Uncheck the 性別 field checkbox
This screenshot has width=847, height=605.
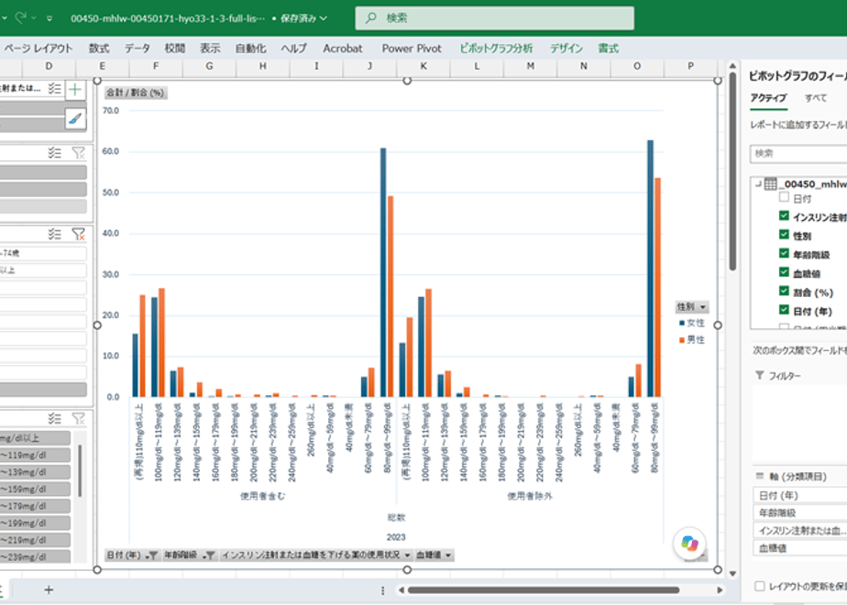785,235
